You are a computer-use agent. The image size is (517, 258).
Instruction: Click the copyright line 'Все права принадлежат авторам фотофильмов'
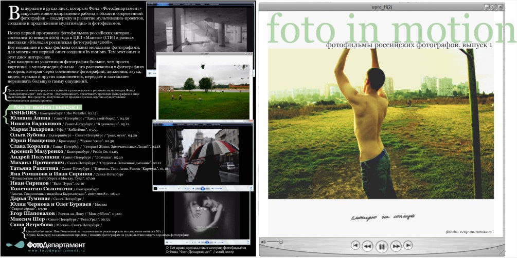click(x=205, y=247)
